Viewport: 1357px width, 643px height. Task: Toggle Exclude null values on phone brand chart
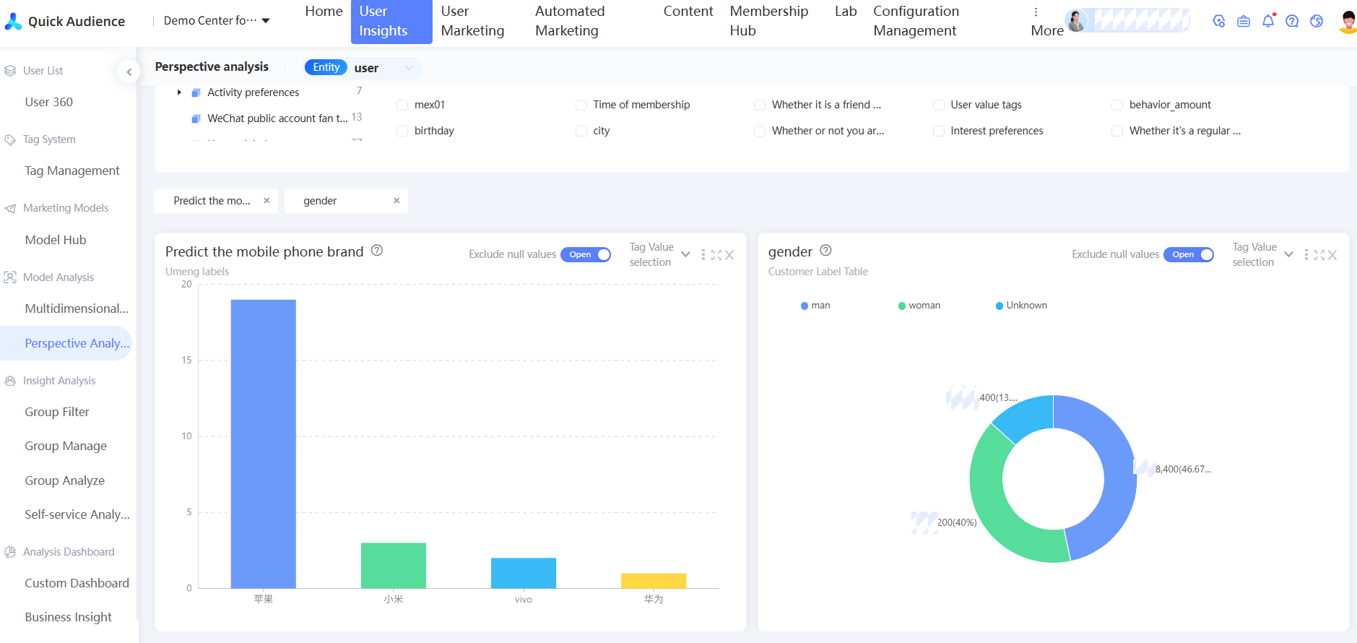coord(586,254)
